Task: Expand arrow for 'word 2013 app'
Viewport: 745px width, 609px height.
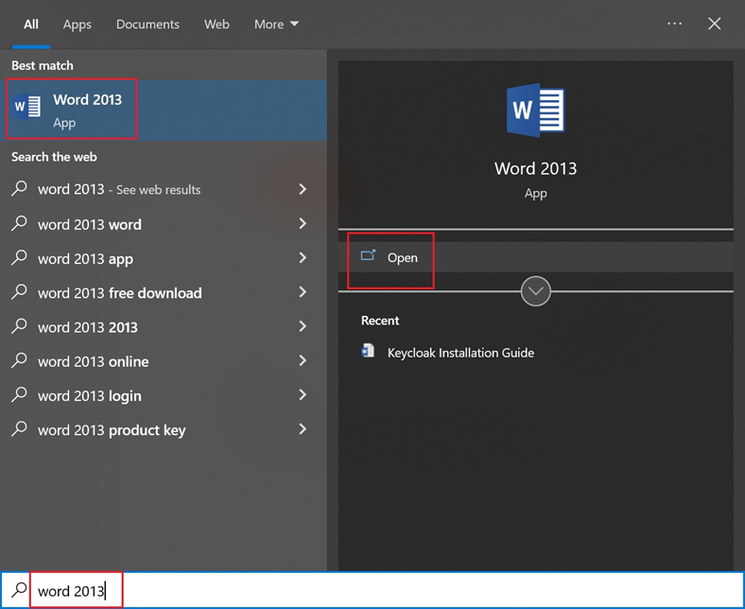Action: [303, 257]
